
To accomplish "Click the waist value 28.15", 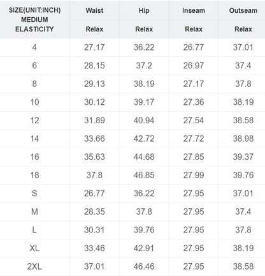I will [x=94, y=66].
